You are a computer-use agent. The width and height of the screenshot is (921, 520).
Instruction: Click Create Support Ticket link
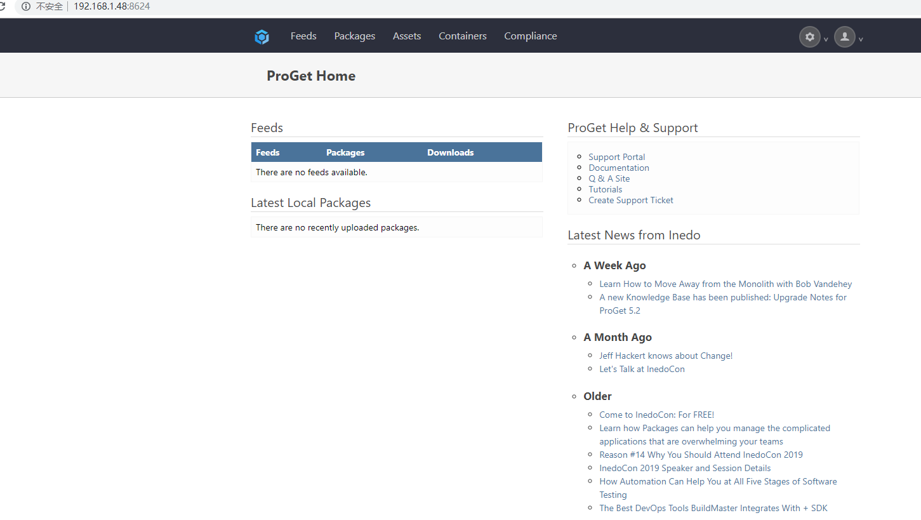631,200
